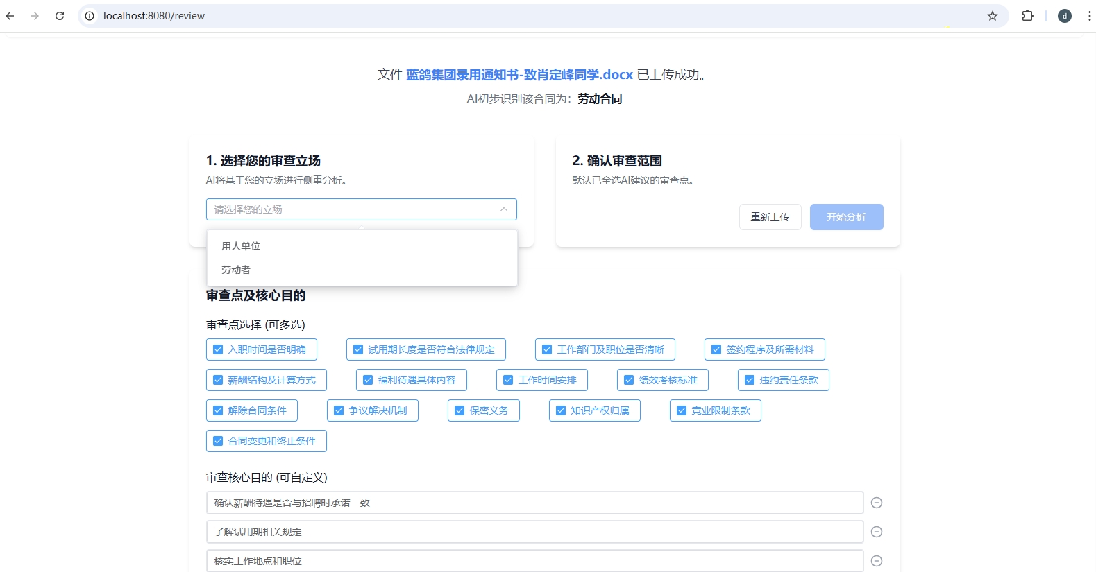The image size is (1096, 572).
Task: Edit the 确认薪酬待遇是否与招聘时承诺一致 field
Action: [x=534, y=503]
